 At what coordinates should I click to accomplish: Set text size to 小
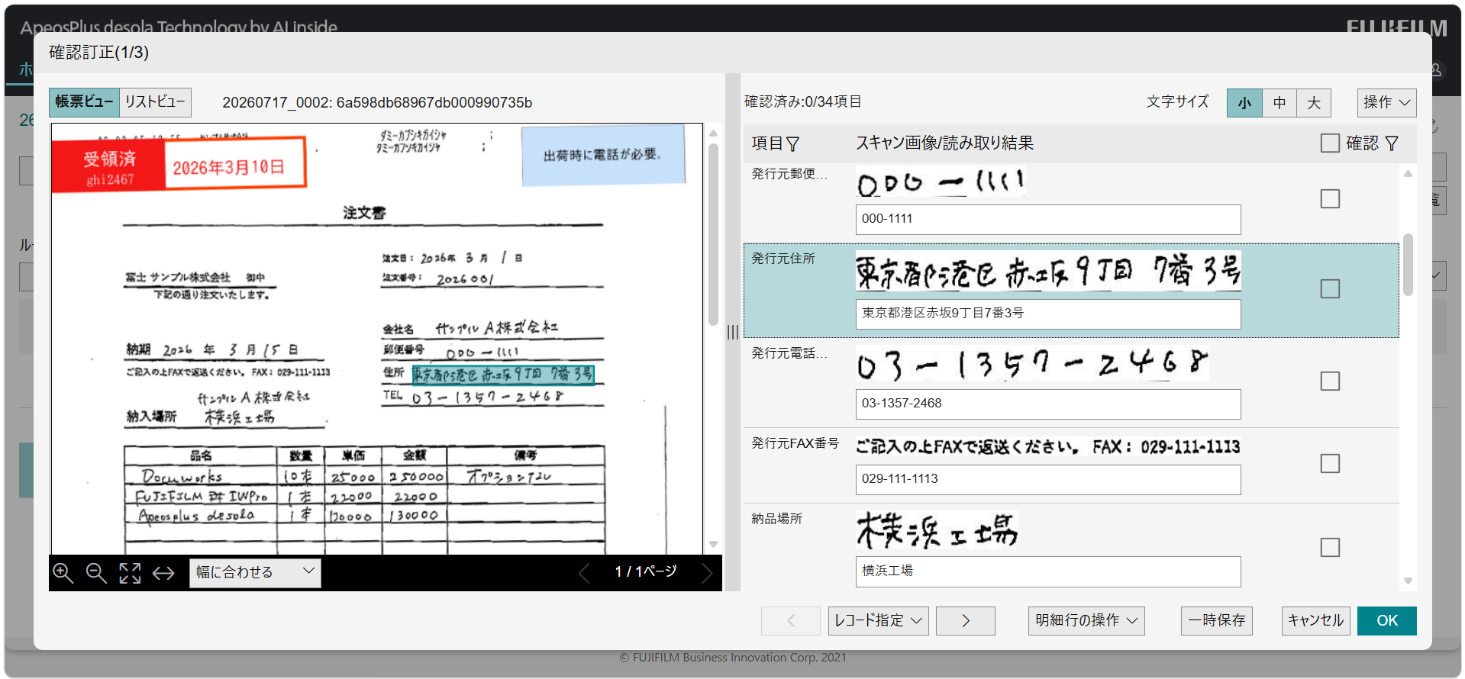coord(1244,103)
